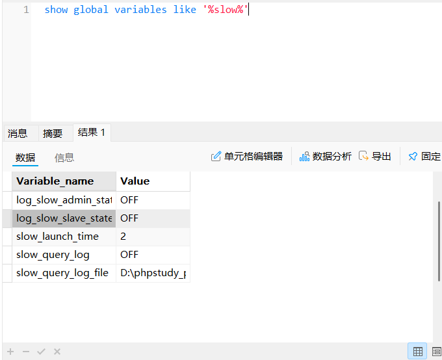
Task: Launch 数据分析 data analysis
Action: coord(325,157)
